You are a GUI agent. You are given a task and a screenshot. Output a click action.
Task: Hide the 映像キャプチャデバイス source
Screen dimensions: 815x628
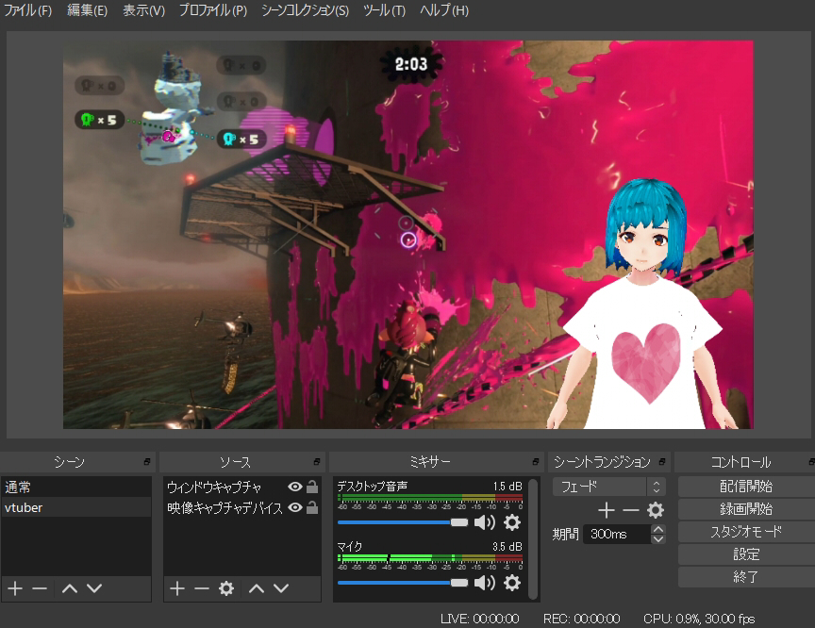[x=294, y=507]
